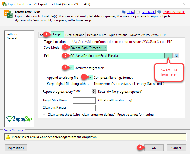190x154 pixels.
Task: Select Settings in the left panel
Action: pos(12,34)
